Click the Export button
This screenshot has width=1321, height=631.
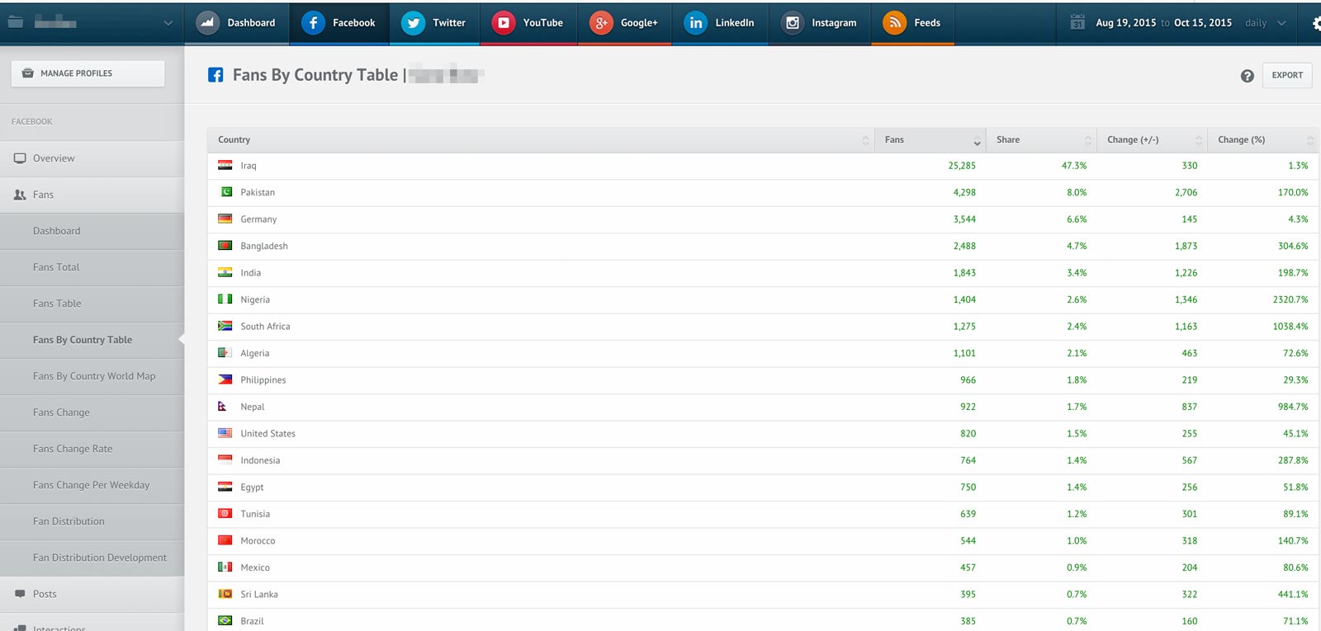(x=1286, y=75)
